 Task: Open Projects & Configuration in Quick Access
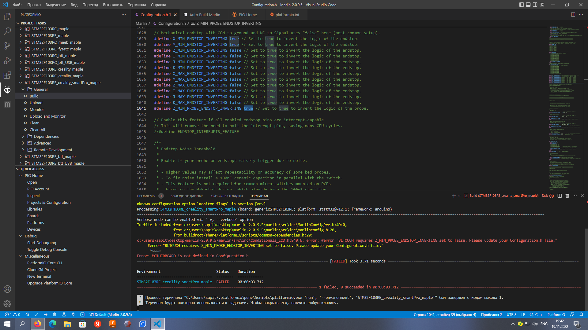point(49,202)
